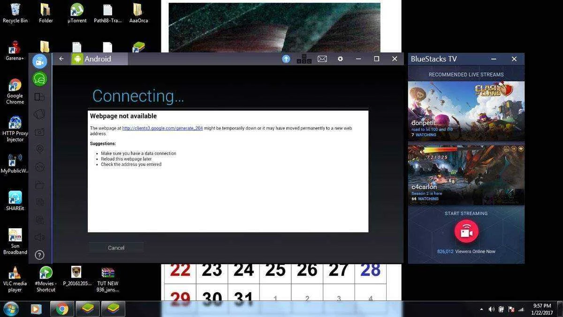Click date 28 on the calendar
563x317 pixels.
pyautogui.click(x=370, y=271)
